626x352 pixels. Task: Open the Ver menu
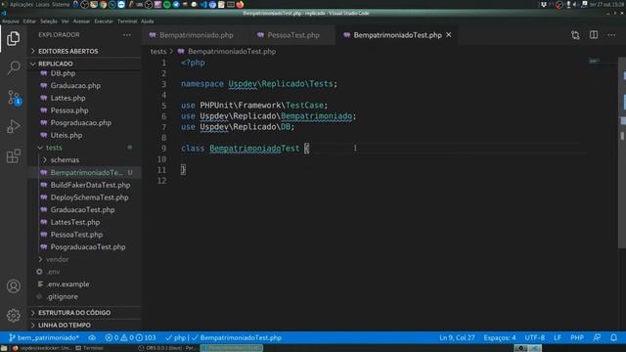tap(66, 22)
